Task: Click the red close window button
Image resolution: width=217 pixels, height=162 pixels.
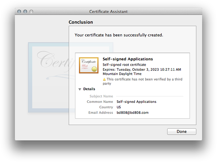Action: [19, 12]
